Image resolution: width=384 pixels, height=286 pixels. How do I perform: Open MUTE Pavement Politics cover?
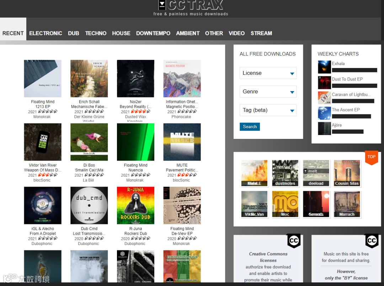coord(182,142)
